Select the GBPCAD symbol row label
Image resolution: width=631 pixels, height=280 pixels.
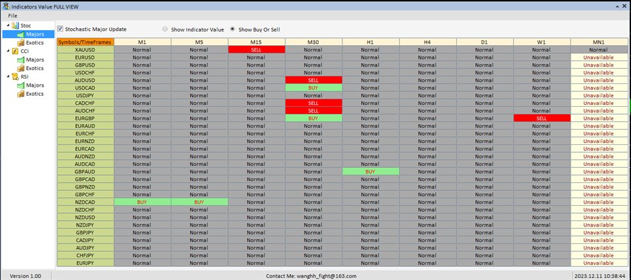(x=85, y=179)
